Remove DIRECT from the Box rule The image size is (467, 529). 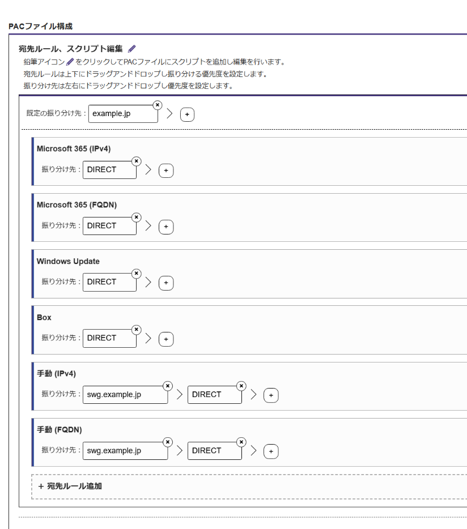pos(136,329)
